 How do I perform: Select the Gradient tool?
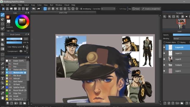(x=2, y=49)
